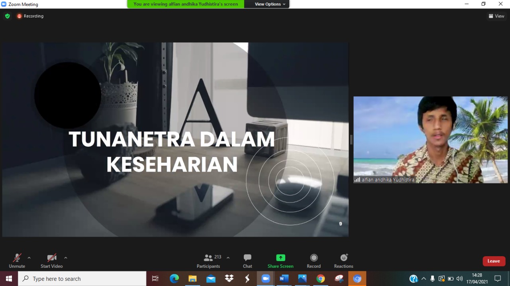Click the Recording indicator
This screenshot has height=286, width=510.
30,16
